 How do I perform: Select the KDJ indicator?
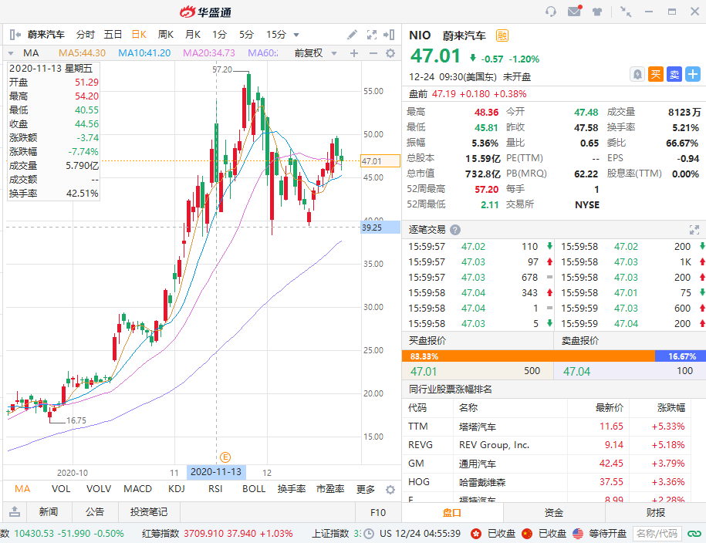[177, 489]
